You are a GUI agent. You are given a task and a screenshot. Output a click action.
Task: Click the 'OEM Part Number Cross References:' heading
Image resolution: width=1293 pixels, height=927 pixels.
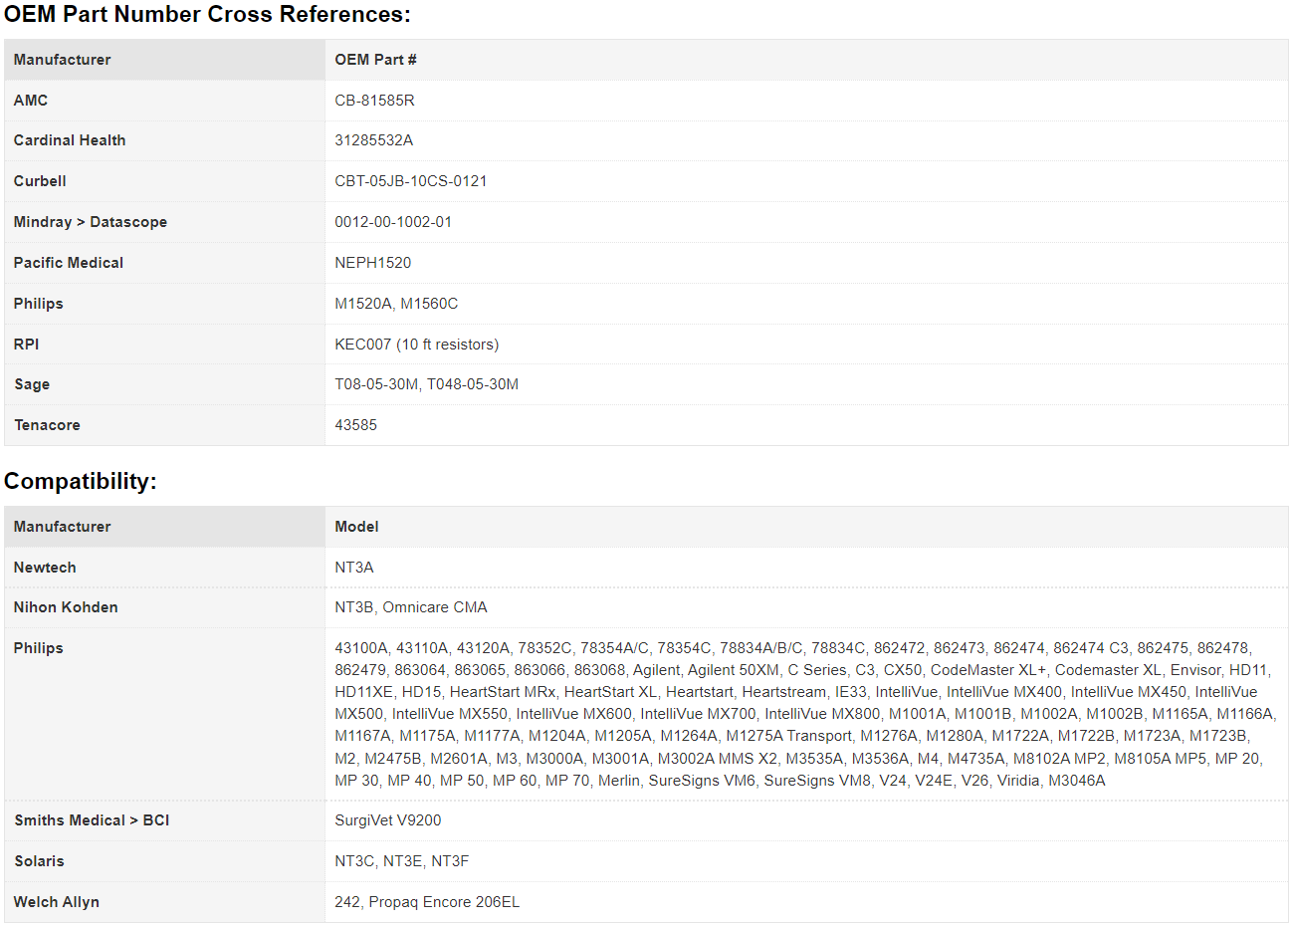tap(207, 14)
